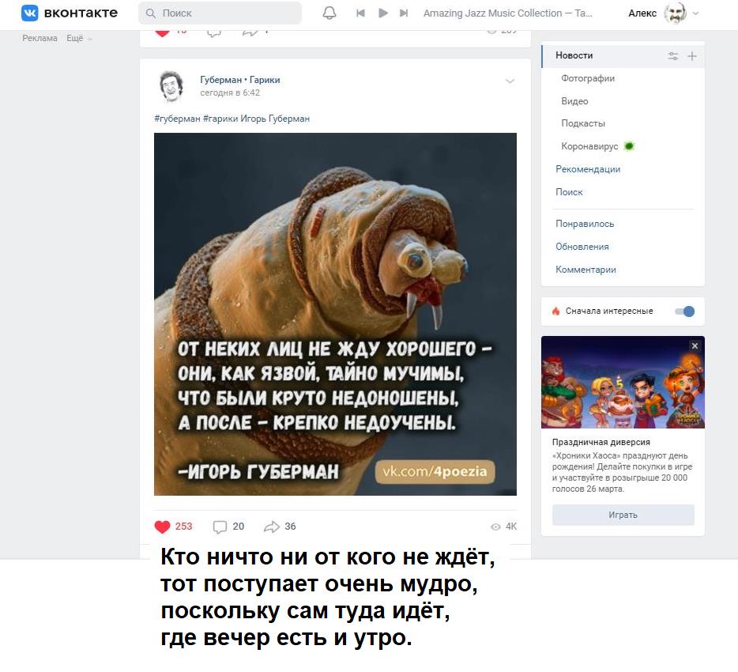Open Алекс profile avatar
This screenshot has height=672, width=738.
click(x=675, y=13)
